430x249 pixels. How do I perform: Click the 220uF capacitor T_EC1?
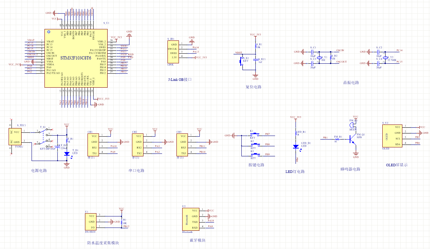coord(58,147)
